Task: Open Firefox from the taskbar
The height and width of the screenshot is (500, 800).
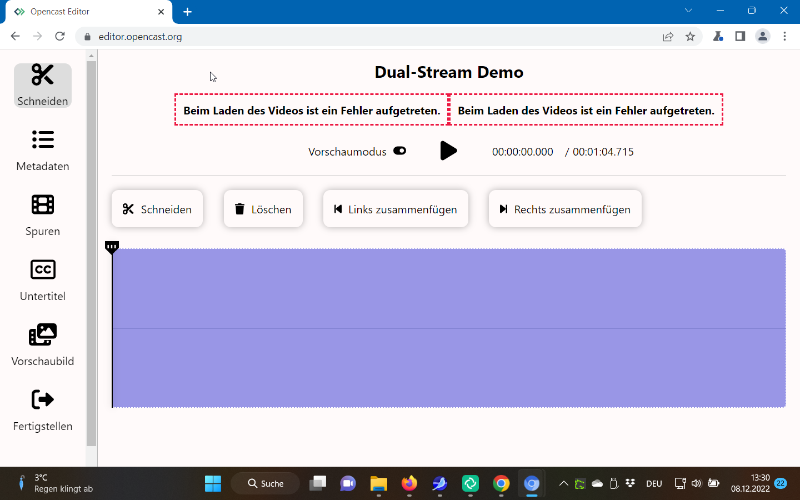Action: coord(409,483)
